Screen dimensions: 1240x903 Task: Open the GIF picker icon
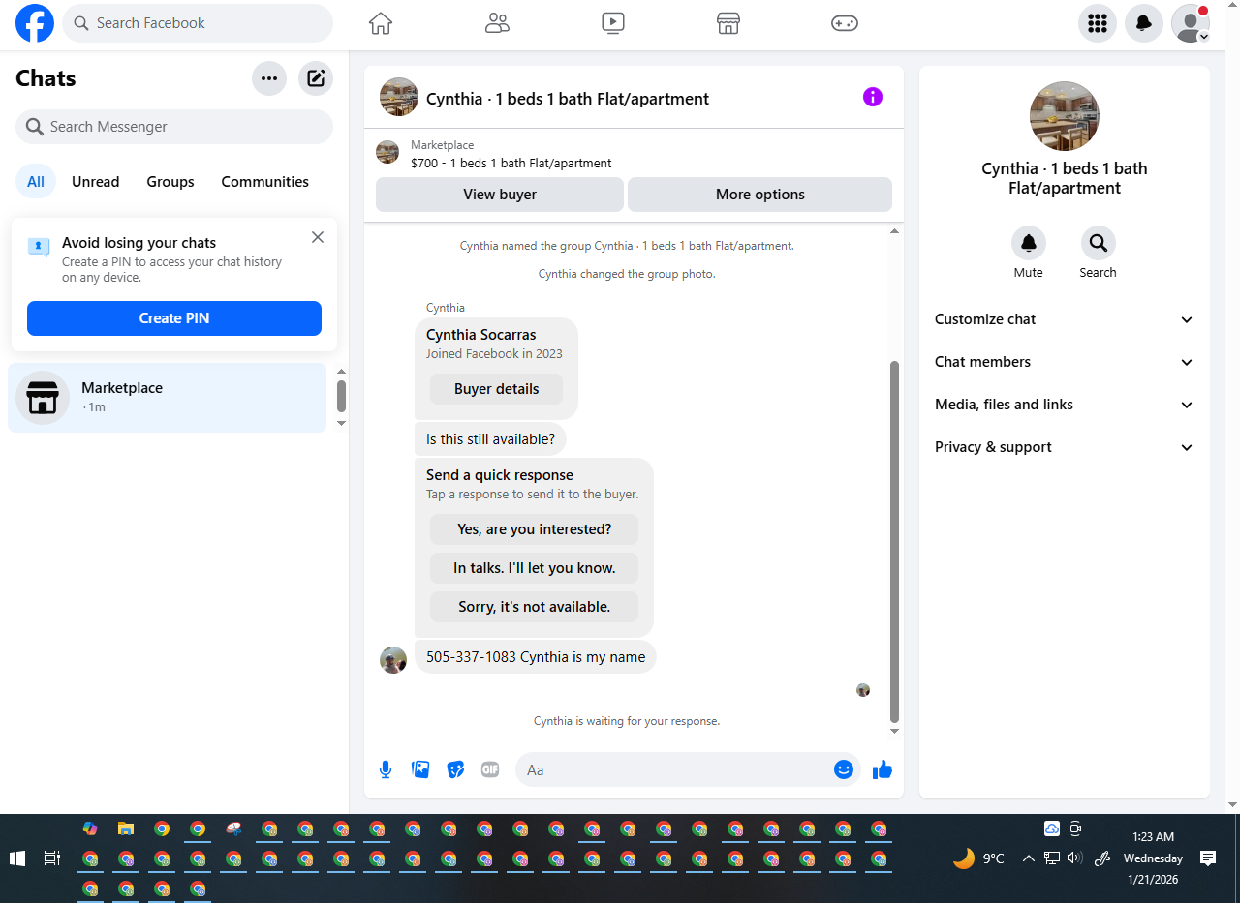pyautogui.click(x=490, y=769)
